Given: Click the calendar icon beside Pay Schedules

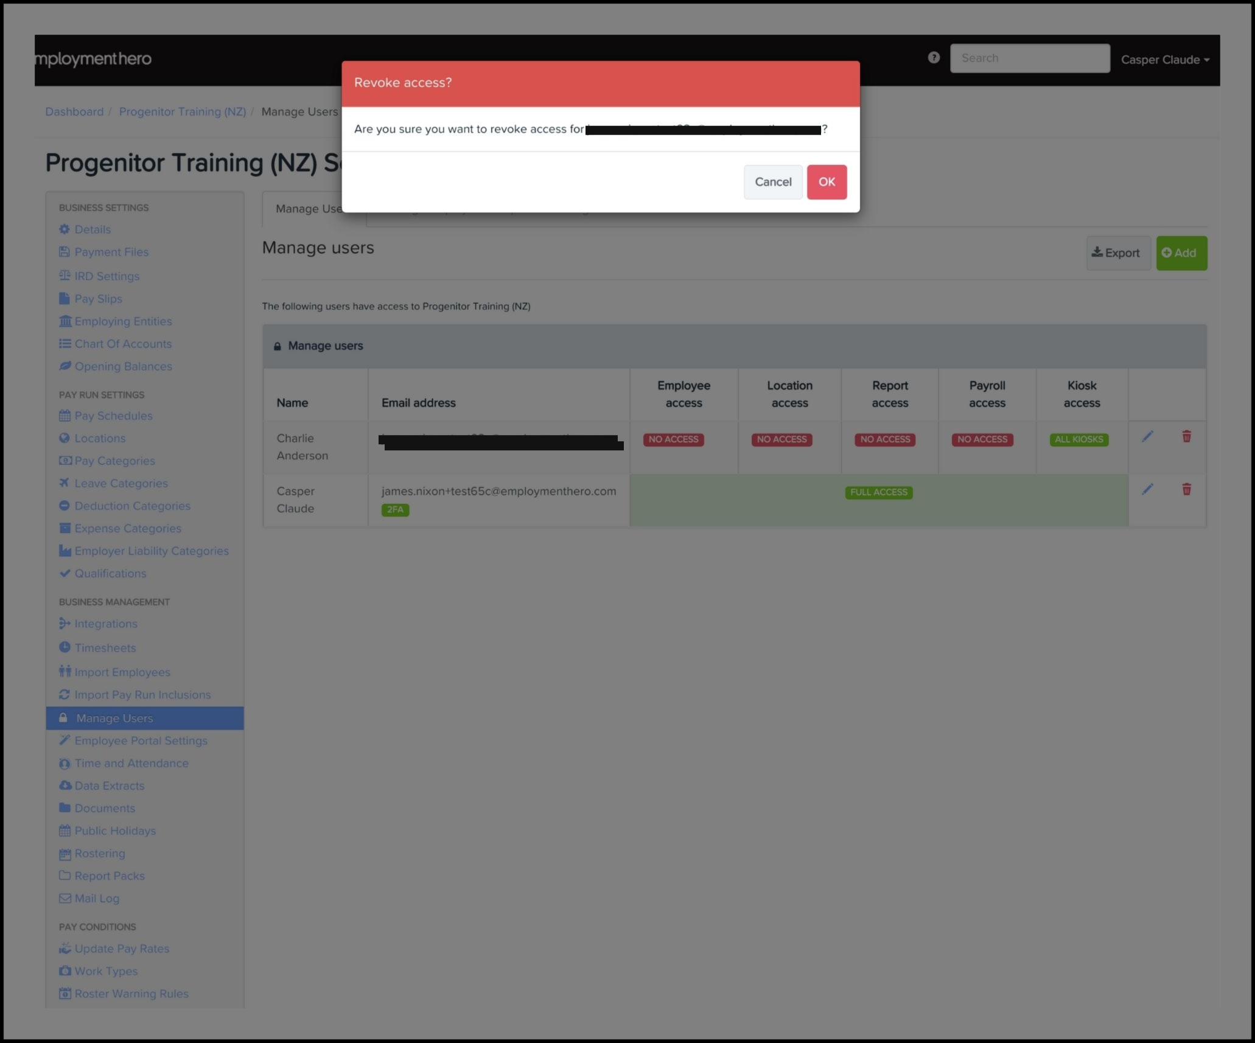Looking at the screenshot, I should pos(65,416).
